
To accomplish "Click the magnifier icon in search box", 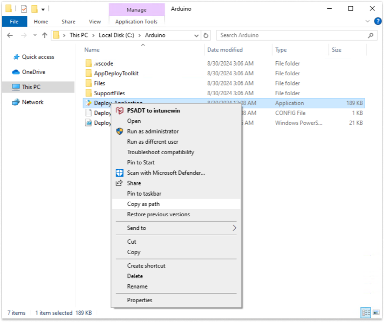I will [370, 36].
